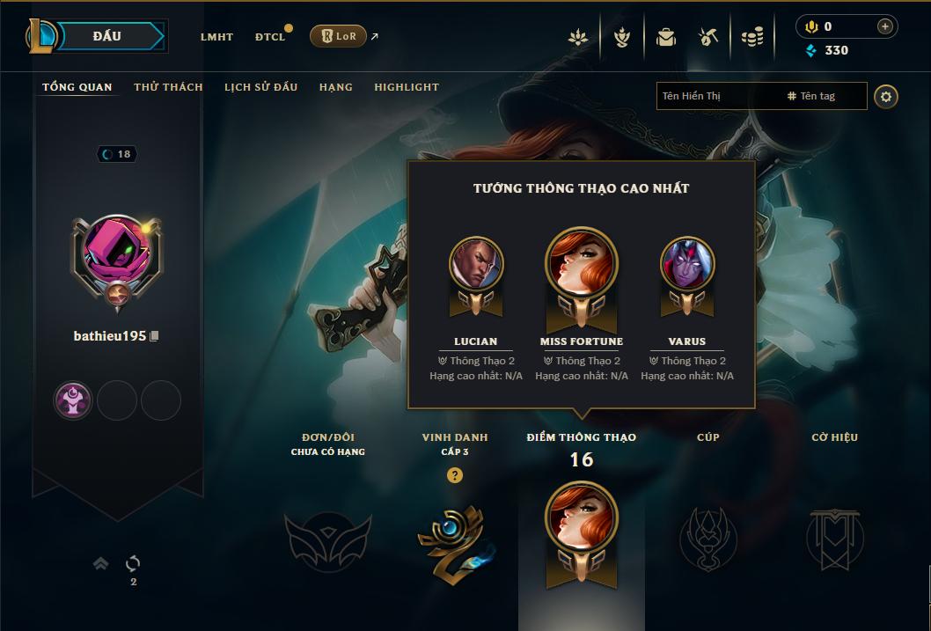Copy summoner name bathieu195 icon
The width and height of the screenshot is (931, 631).
tap(154, 336)
